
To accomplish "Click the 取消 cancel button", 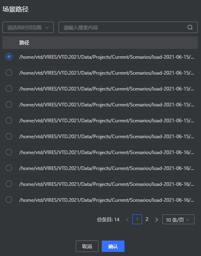I will [x=87, y=246].
